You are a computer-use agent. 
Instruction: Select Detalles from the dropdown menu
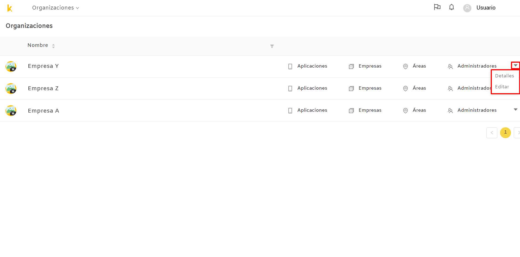504,76
